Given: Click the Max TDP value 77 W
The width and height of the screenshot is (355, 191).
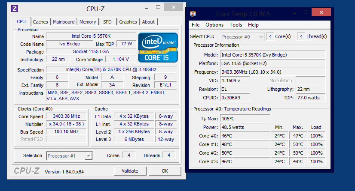Looking at the screenshot, I should click(126, 44).
